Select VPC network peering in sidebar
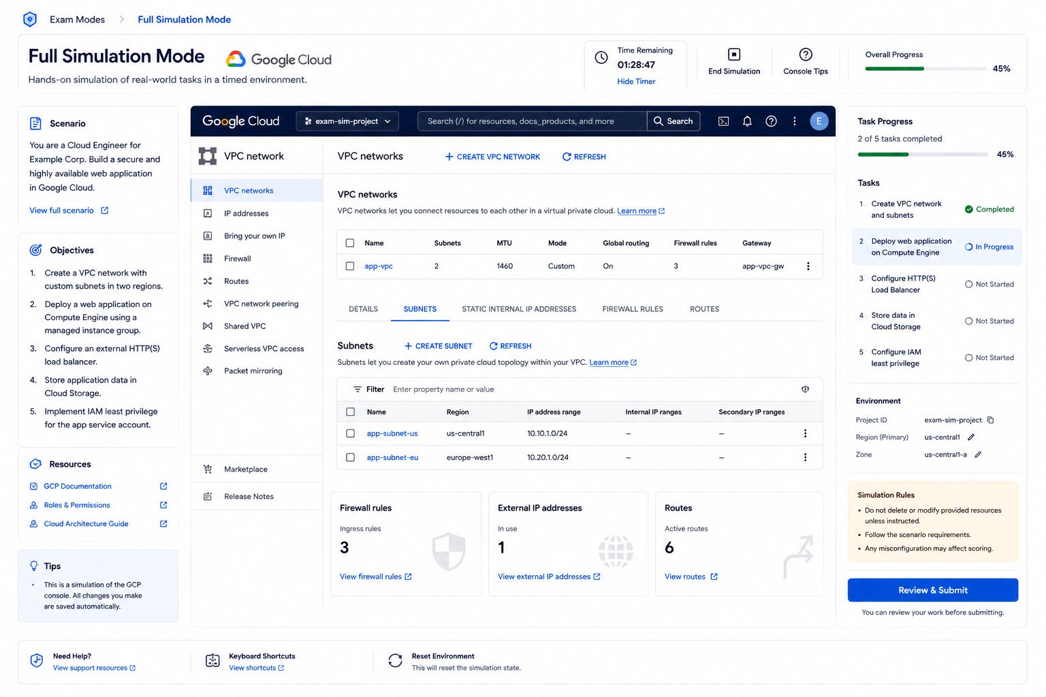 coord(257,304)
